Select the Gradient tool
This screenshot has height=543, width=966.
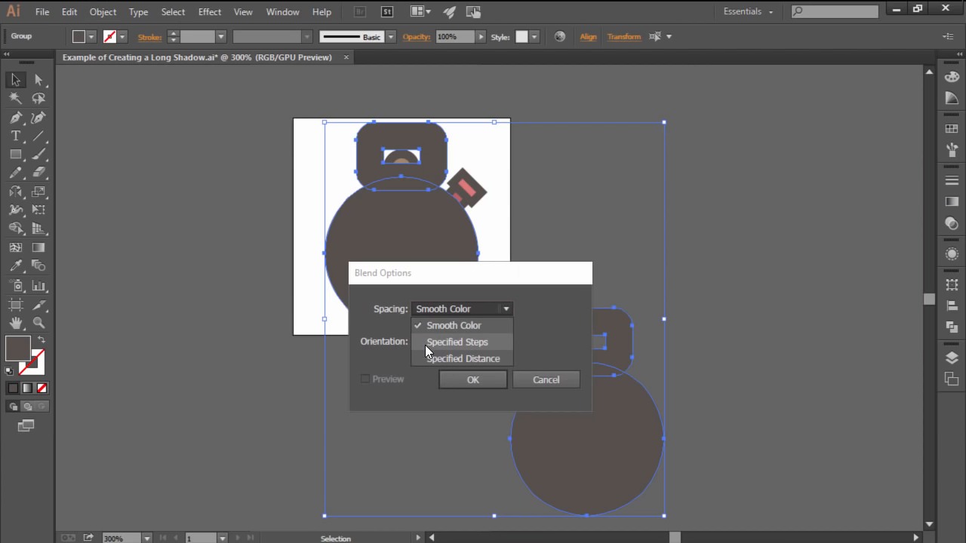point(38,247)
